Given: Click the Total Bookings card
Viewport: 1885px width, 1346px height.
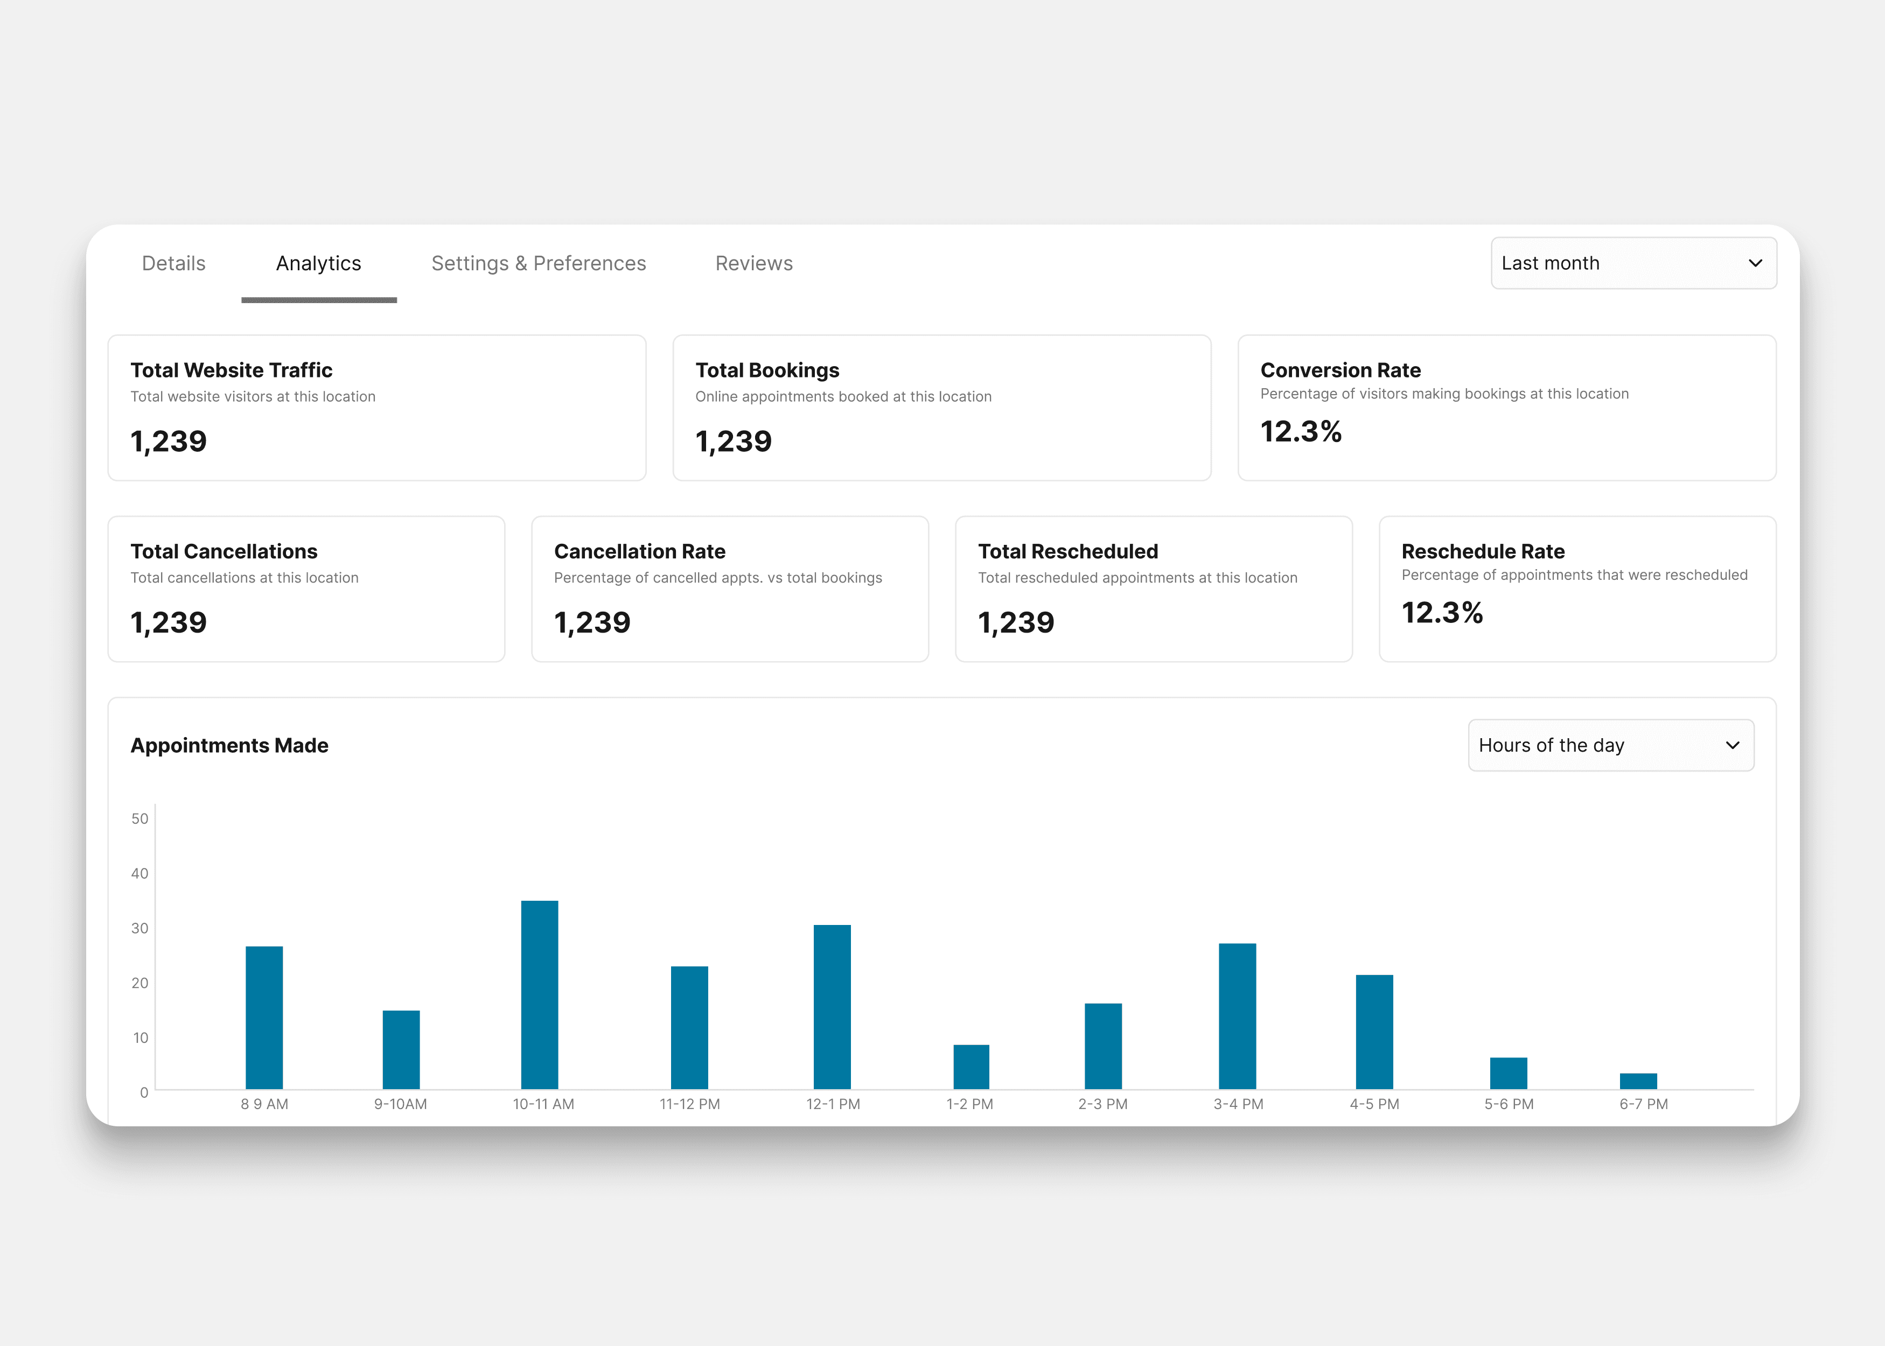Looking at the screenshot, I should [x=941, y=408].
